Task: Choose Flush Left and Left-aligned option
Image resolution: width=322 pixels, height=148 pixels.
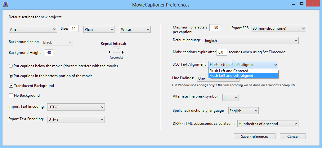Action: [x=243, y=76]
